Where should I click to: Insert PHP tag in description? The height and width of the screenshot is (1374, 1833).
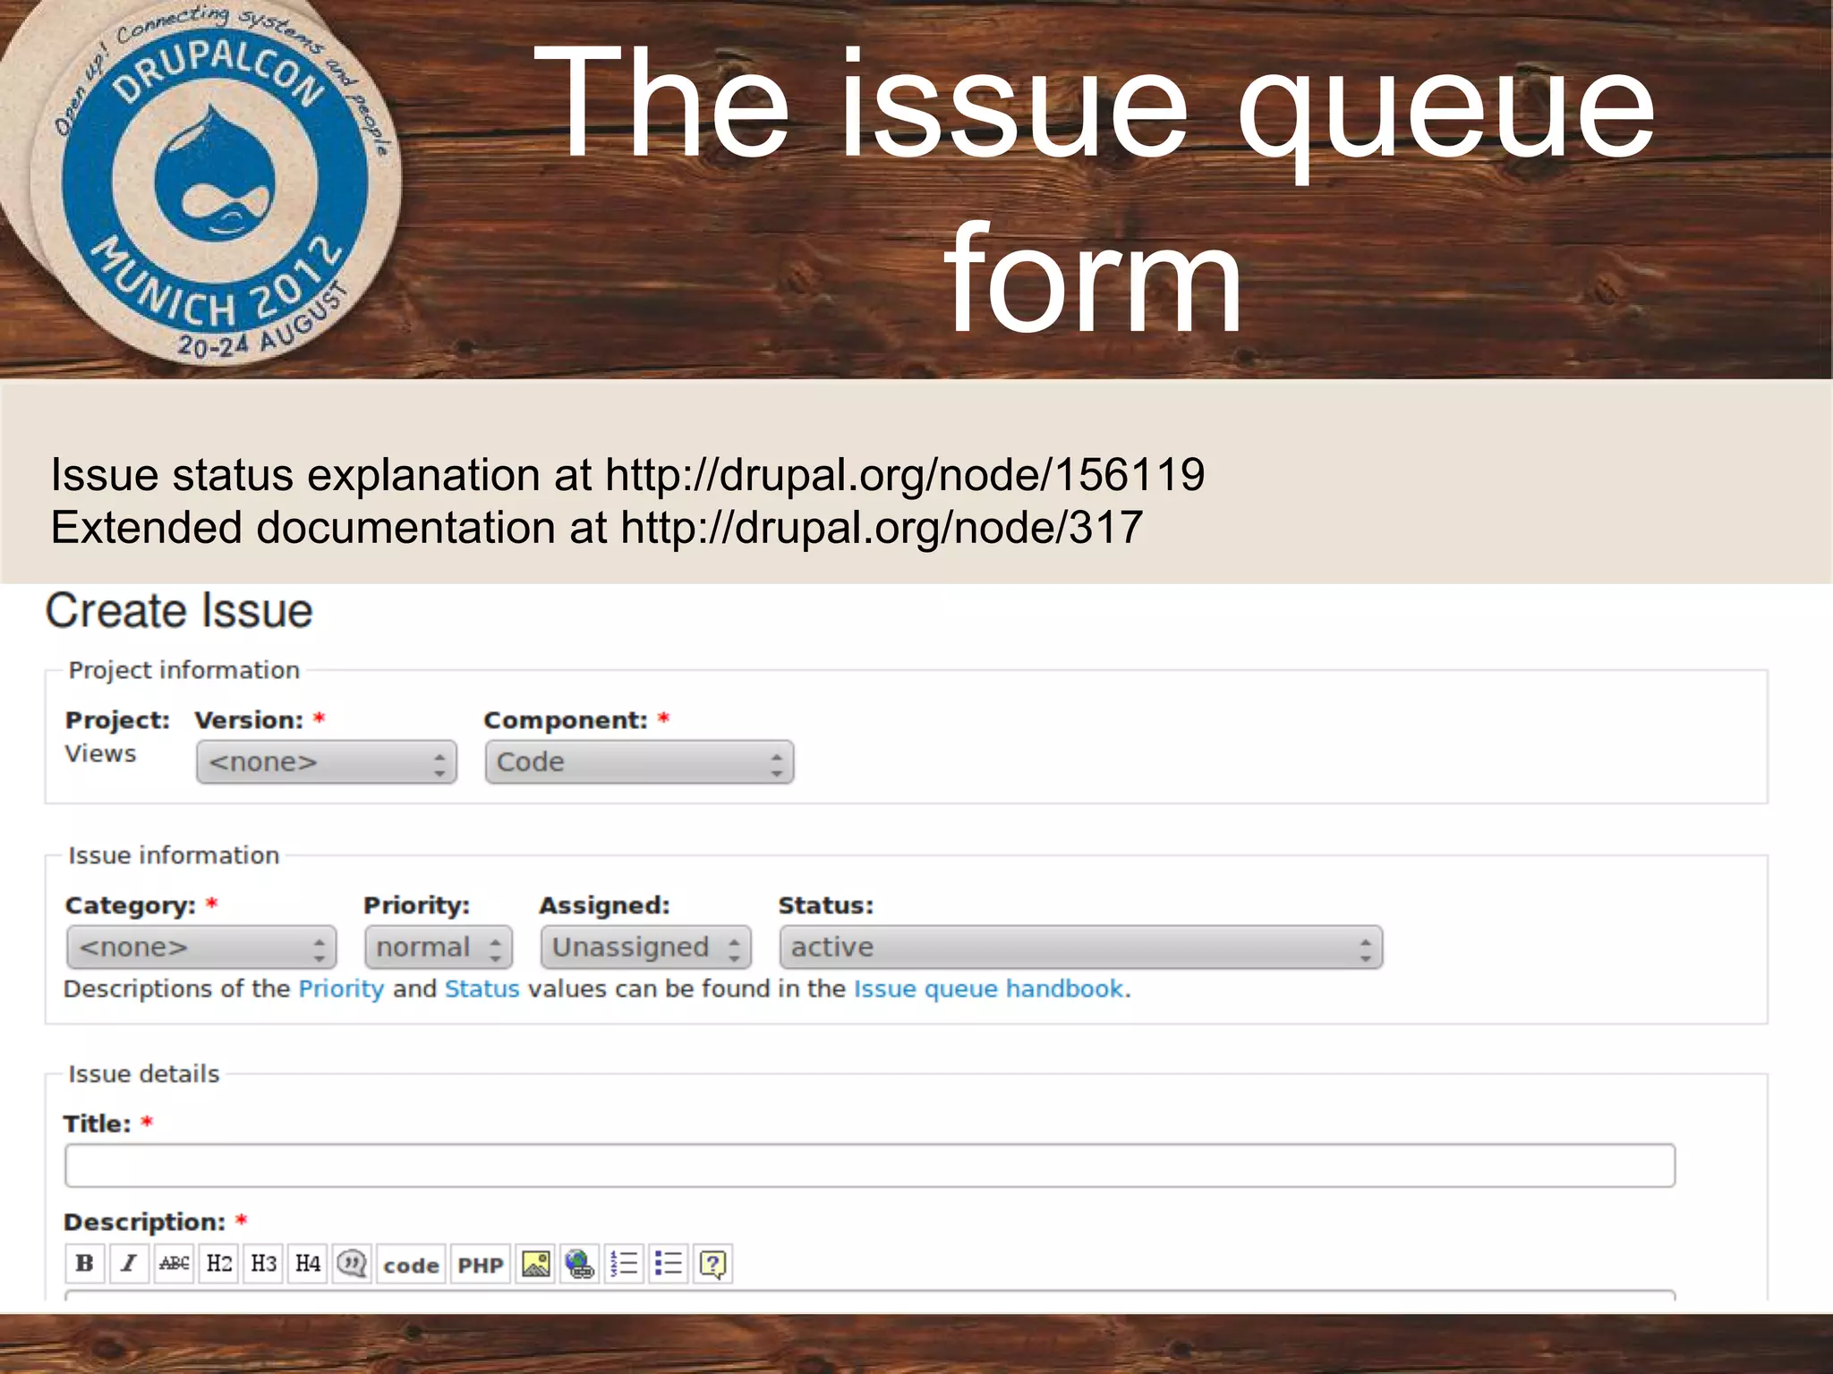(481, 1265)
